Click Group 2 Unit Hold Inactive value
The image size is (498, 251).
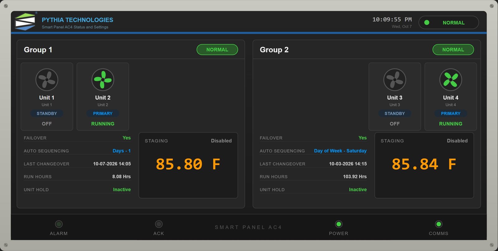tap(358, 190)
